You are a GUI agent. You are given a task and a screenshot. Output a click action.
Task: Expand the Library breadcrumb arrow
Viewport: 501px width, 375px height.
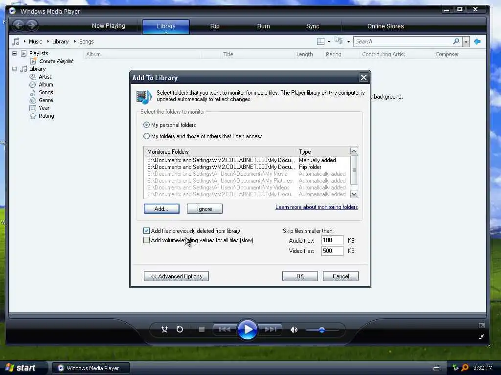[x=48, y=42]
